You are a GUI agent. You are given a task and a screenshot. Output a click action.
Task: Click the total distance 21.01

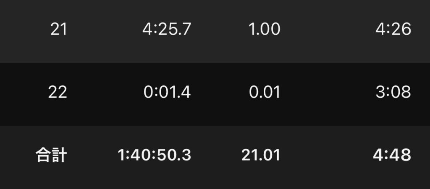(261, 155)
